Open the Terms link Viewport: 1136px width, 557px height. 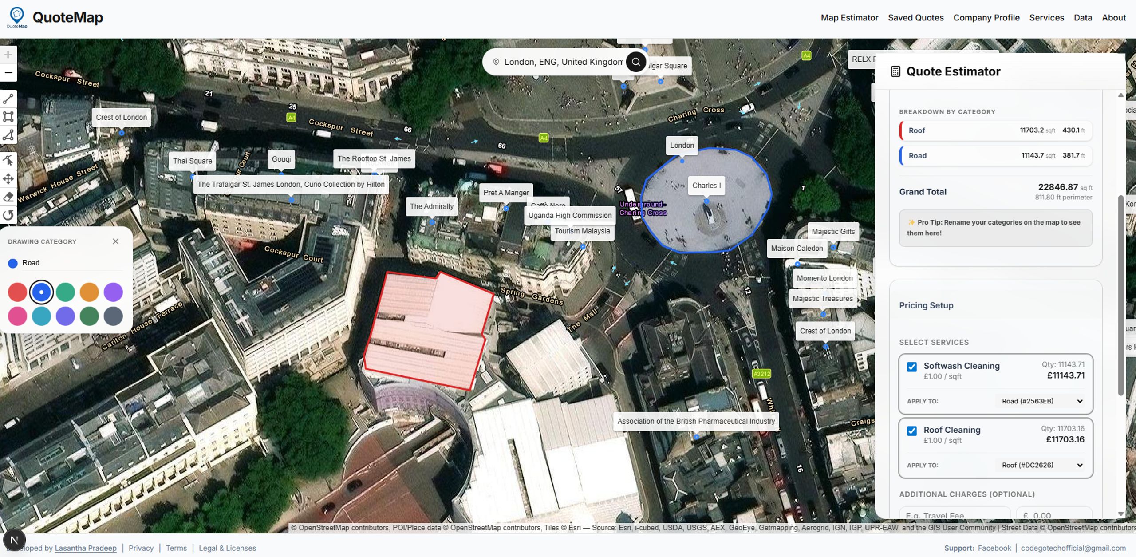(176, 548)
